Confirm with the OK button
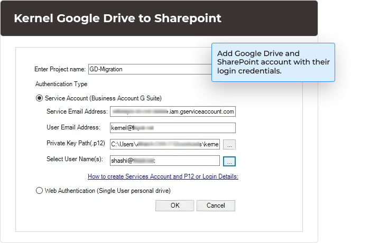Image resolution: width=370 pixels, height=243 pixels. pos(174,205)
